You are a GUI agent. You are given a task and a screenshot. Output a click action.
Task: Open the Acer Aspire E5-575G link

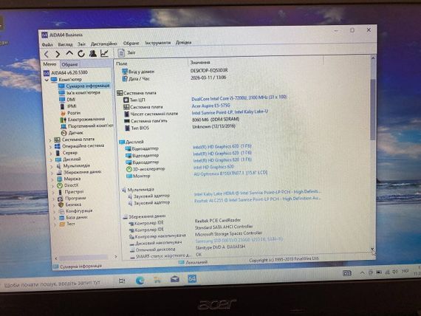(210, 106)
